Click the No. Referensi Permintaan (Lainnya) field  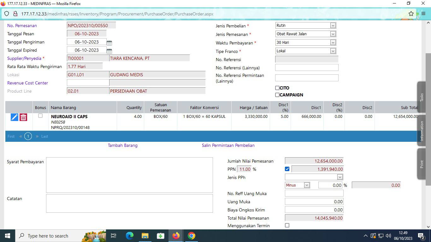(x=307, y=78)
